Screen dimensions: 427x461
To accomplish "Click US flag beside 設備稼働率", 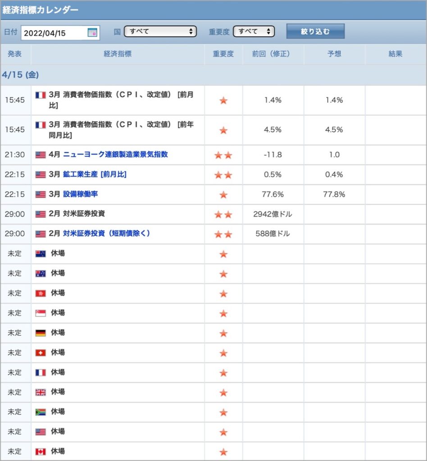I will [x=41, y=194].
